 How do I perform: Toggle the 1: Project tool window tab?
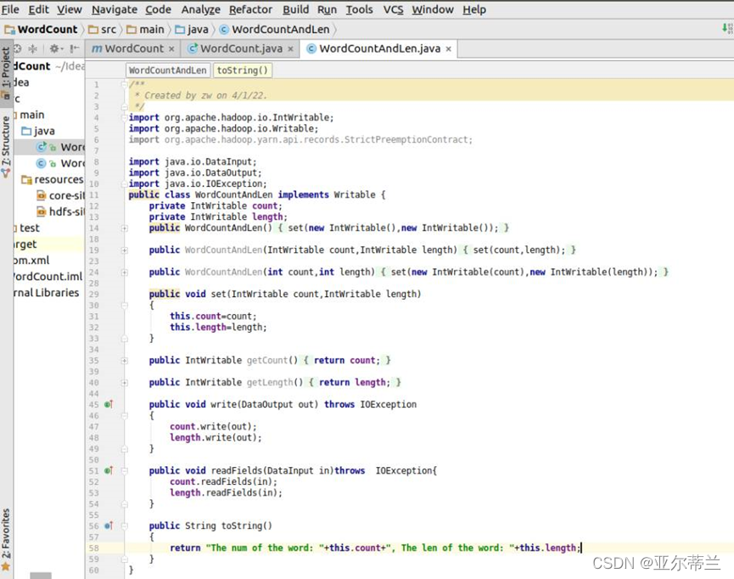6,73
